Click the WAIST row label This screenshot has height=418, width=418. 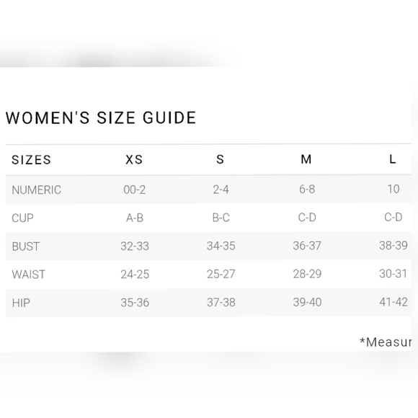pos(29,275)
